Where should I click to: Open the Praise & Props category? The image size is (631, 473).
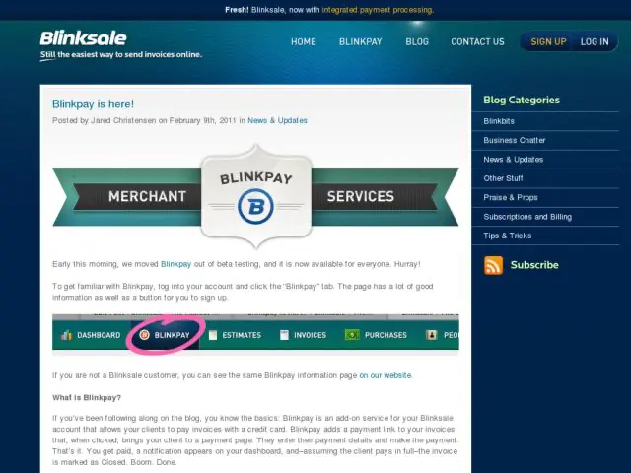click(x=511, y=197)
